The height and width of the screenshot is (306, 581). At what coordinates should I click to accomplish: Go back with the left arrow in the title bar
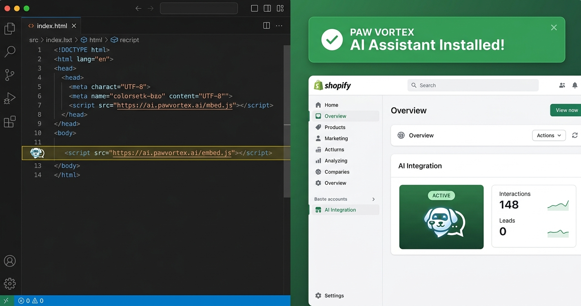[138, 8]
